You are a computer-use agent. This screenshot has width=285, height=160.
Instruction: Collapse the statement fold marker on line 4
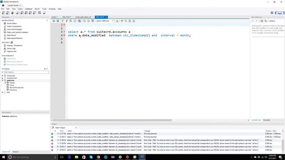pos(64,36)
